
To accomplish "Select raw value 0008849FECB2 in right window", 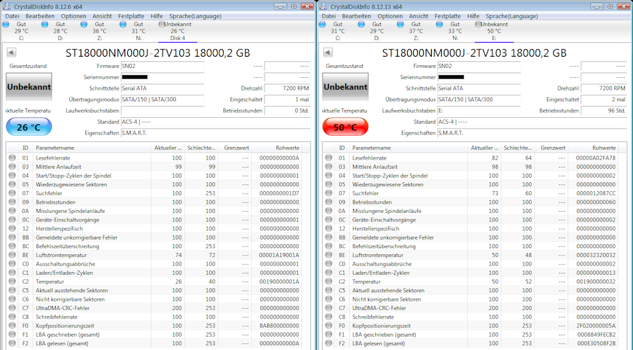I will coord(596,335).
